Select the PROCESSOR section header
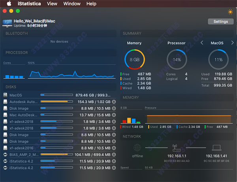This screenshot has width=237, height=182. tap(60, 53)
